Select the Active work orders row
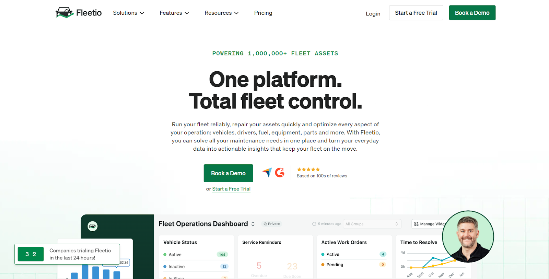 [x=354, y=254]
